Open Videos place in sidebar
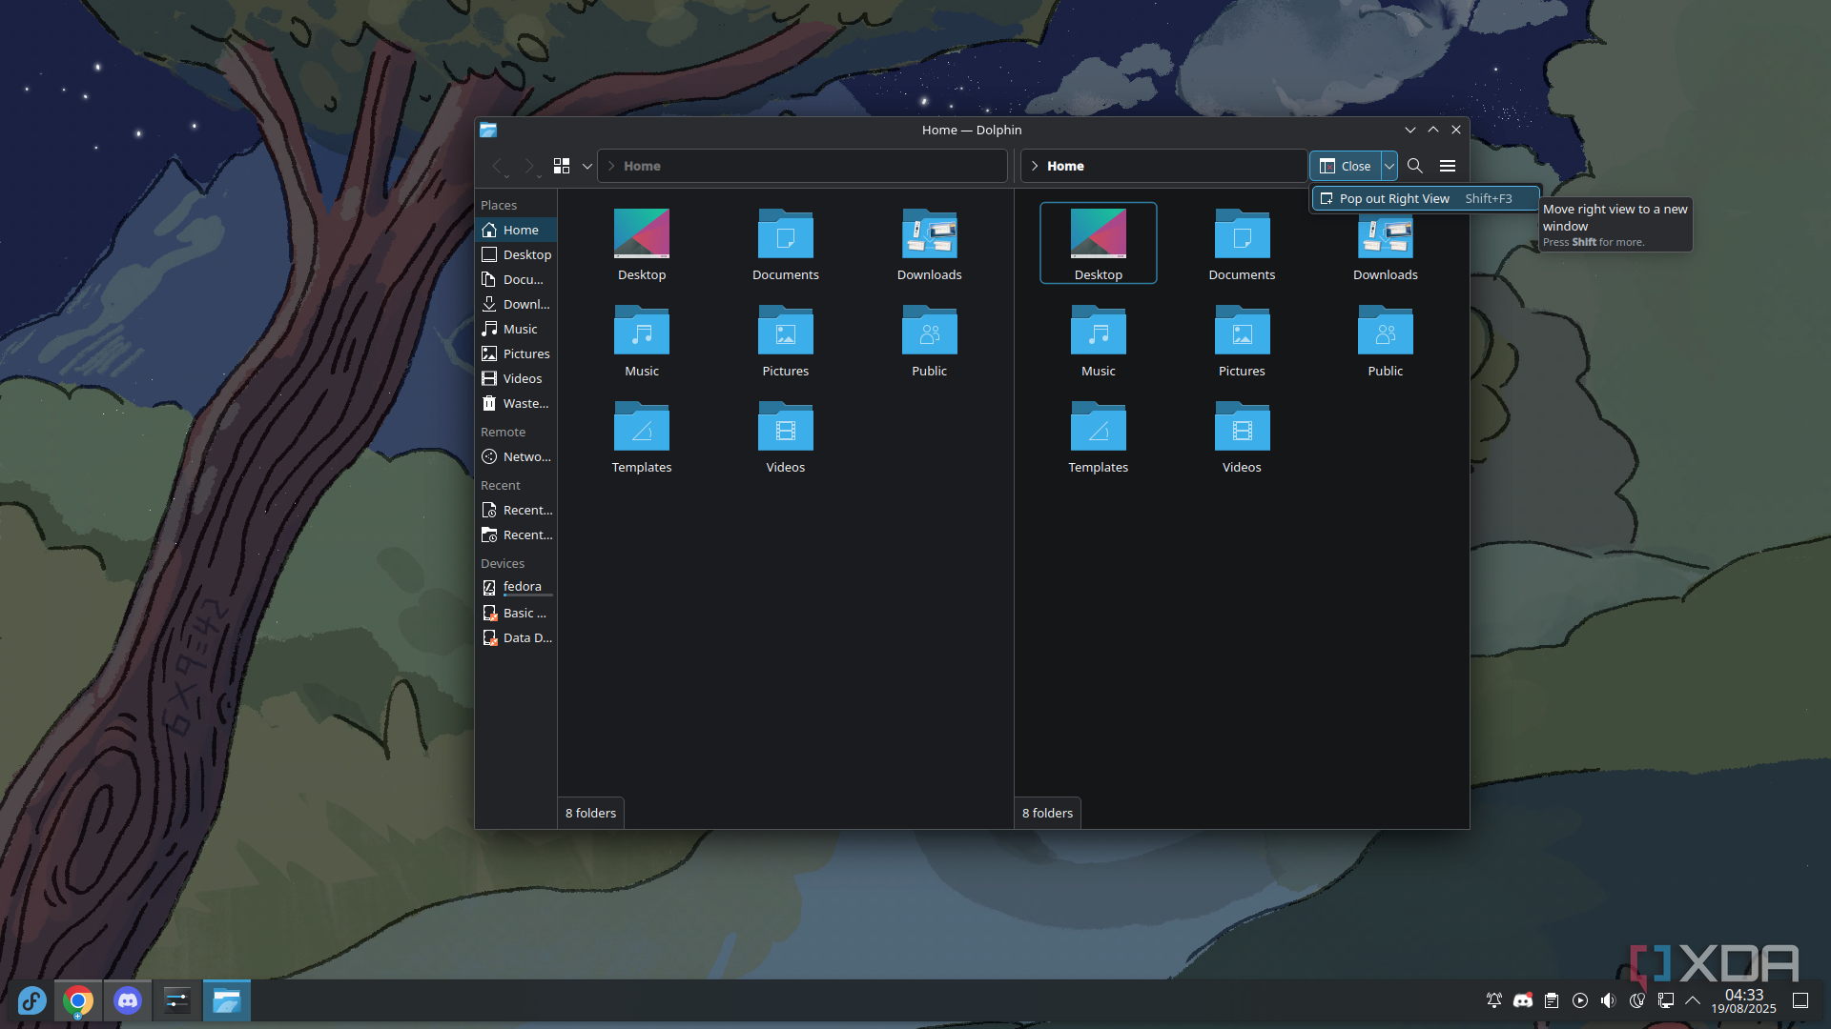 (x=516, y=378)
